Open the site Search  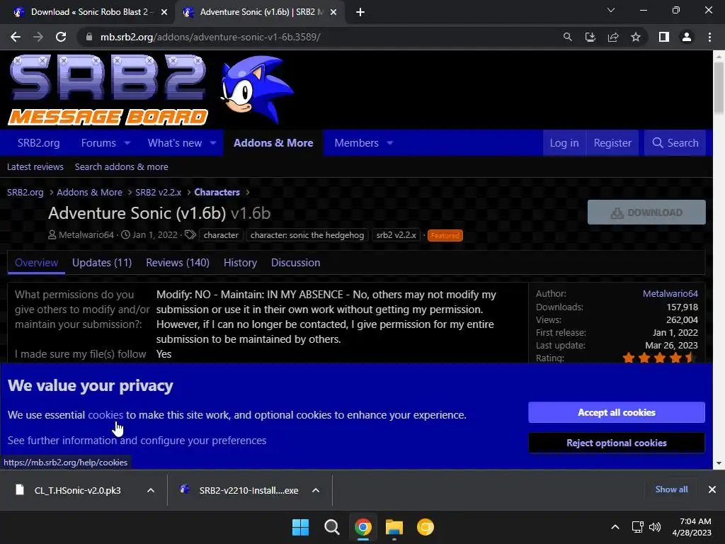click(675, 143)
